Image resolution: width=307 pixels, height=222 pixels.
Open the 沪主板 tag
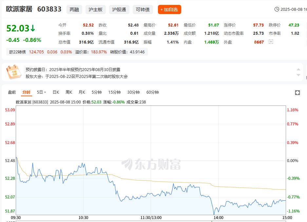click(96, 9)
